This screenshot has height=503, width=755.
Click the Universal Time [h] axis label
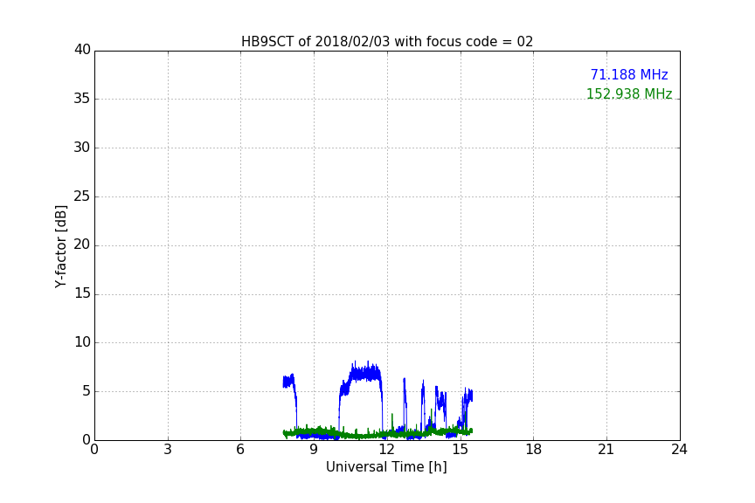[x=386, y=467]
